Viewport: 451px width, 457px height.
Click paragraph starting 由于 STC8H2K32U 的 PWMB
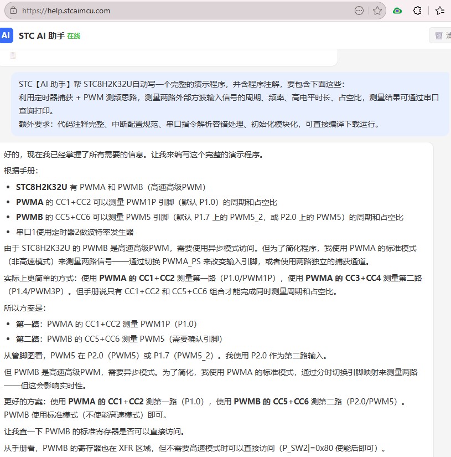tap(210, 255)
